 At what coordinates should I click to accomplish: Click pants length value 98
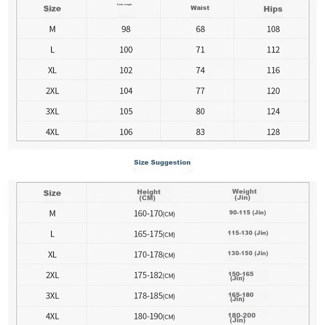point(126,29)
